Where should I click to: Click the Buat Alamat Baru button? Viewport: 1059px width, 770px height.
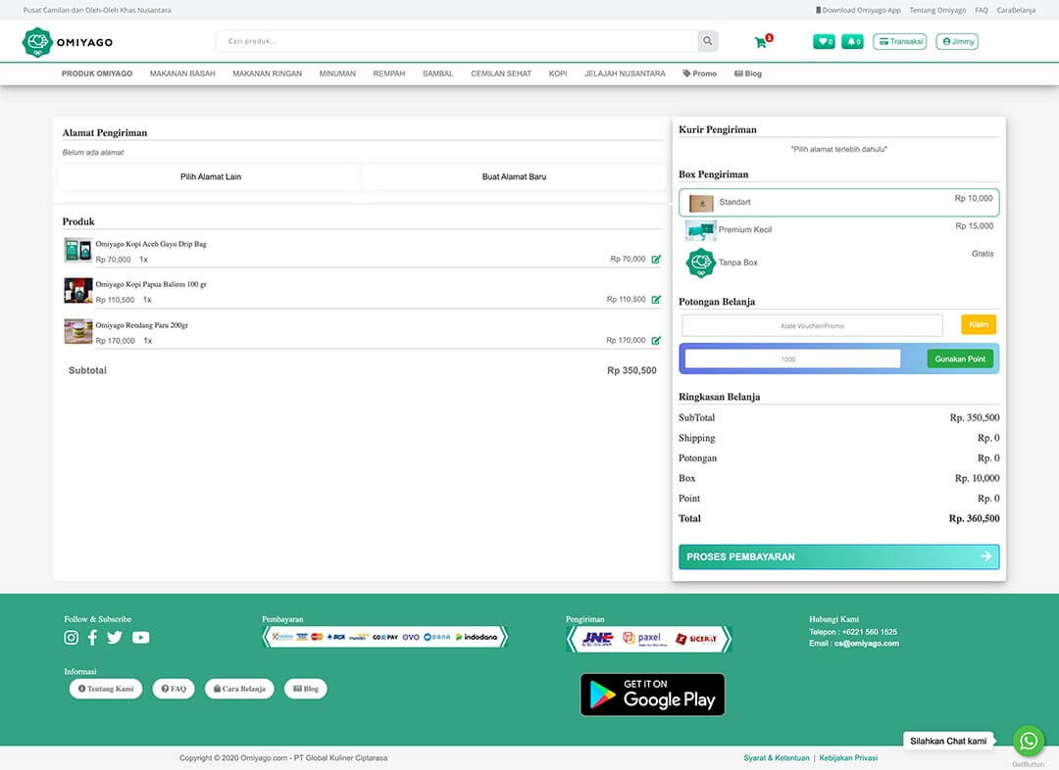514,177
